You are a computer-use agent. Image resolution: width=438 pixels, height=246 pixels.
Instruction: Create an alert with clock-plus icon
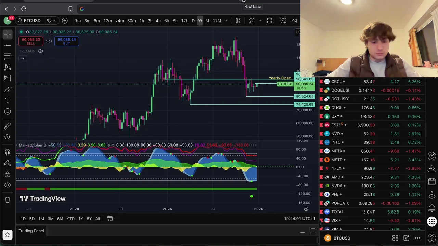click(283, 21)
